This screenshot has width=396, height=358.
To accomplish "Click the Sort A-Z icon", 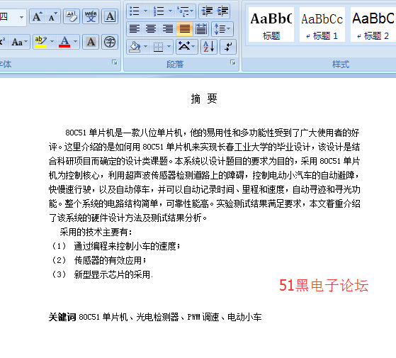I will tap(209, 47).
